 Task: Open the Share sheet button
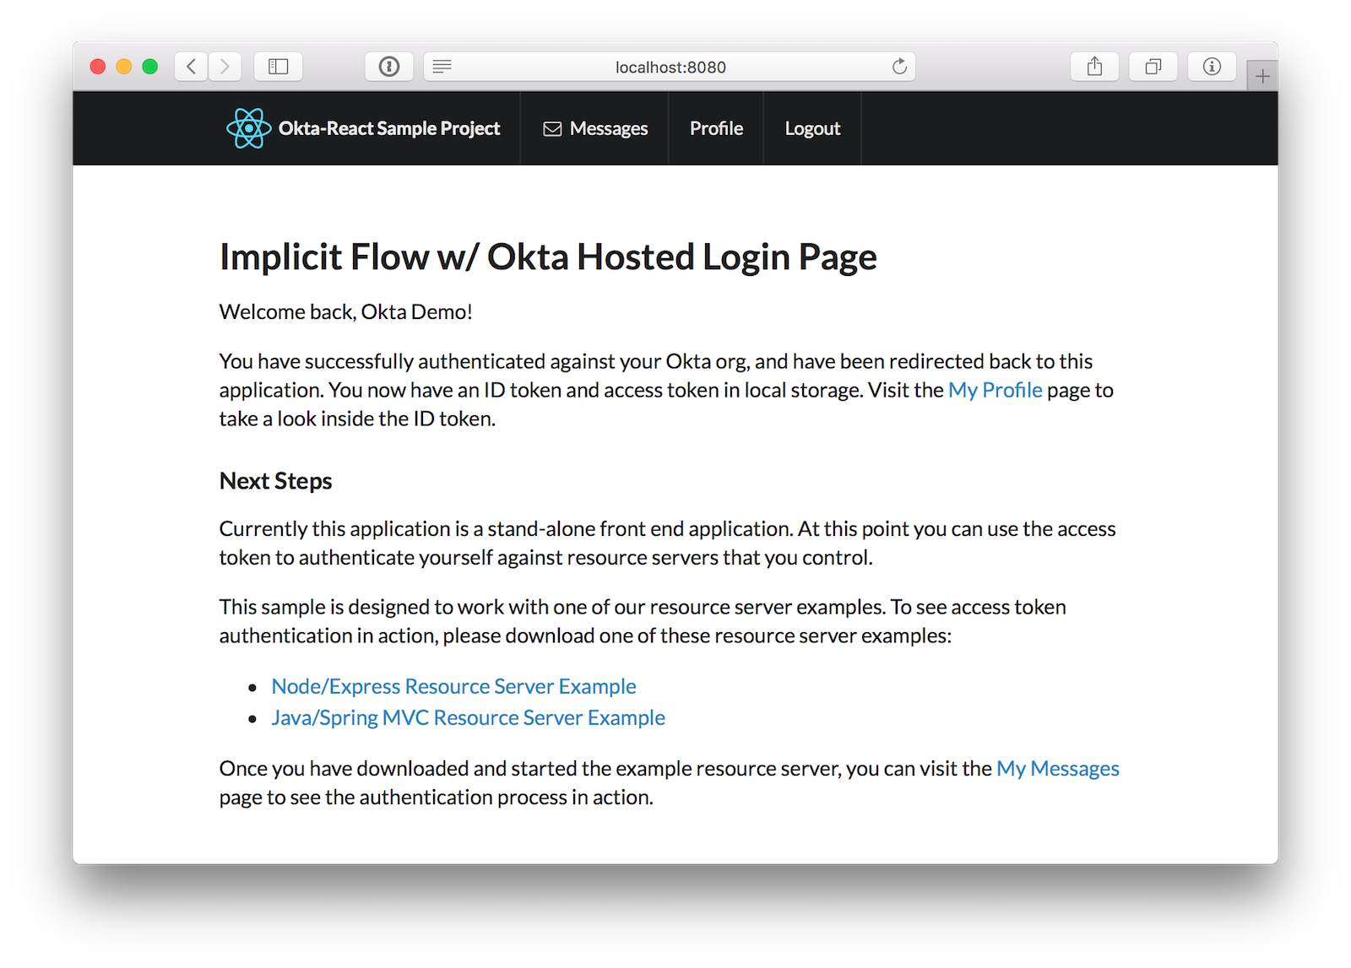pyautogui.click(x=1094, y=67)
